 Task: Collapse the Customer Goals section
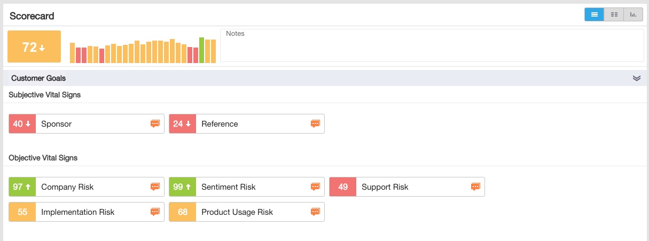[x=636, y=78]
